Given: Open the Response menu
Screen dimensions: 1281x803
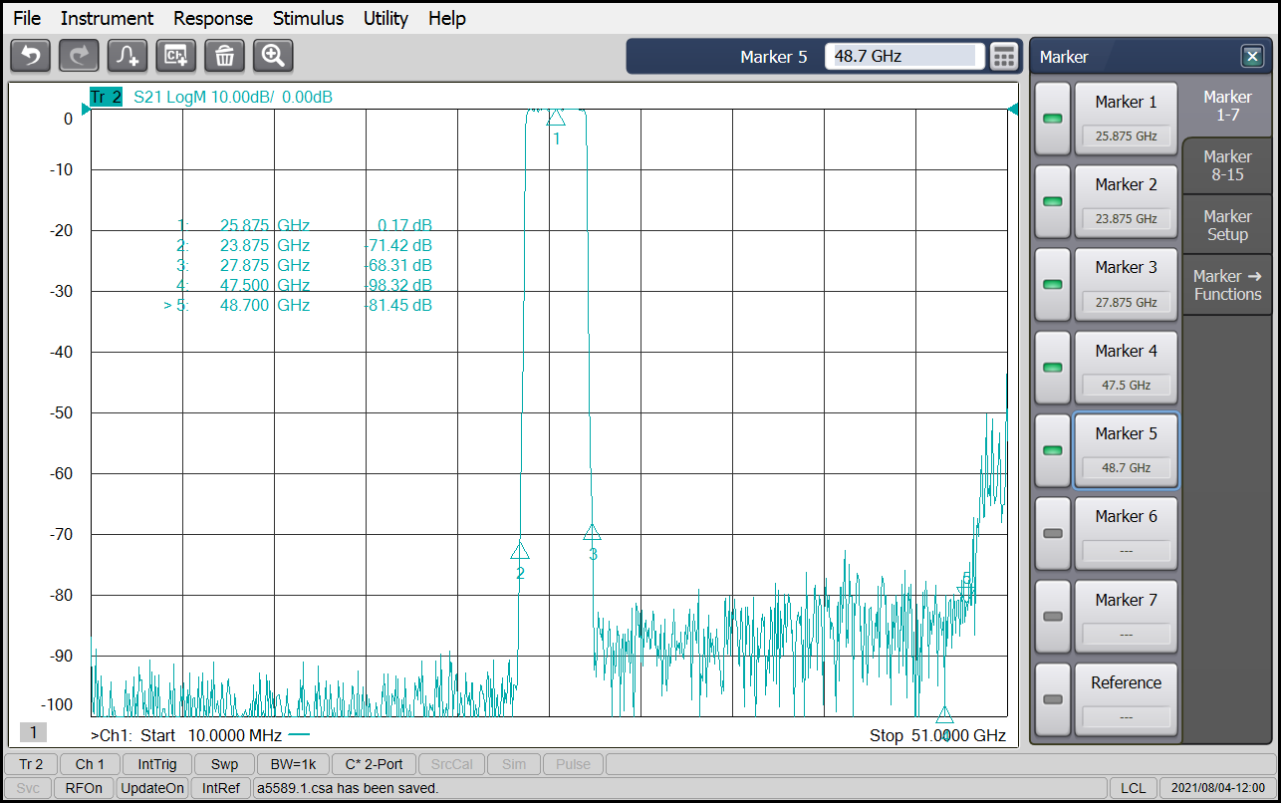Looking at the screenshot, I should point(213,18).
